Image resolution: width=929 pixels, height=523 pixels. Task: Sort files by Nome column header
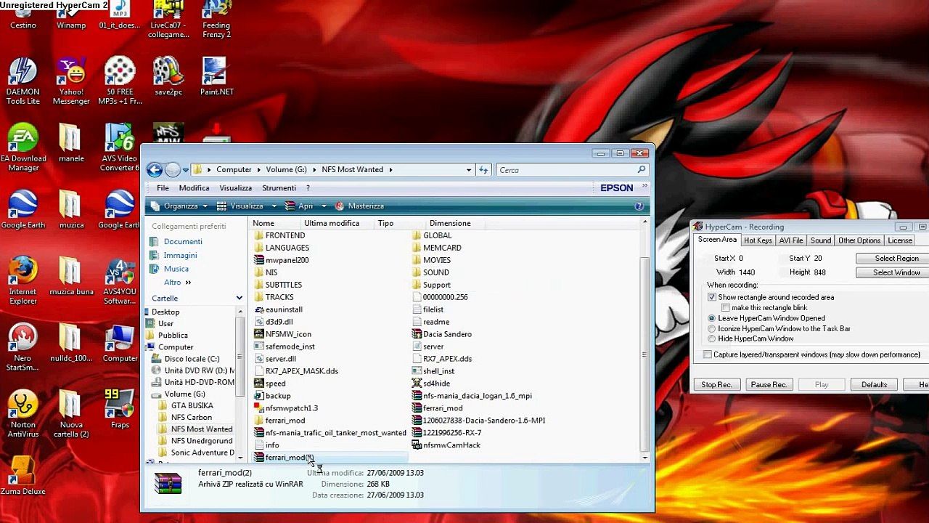point(274,223)
